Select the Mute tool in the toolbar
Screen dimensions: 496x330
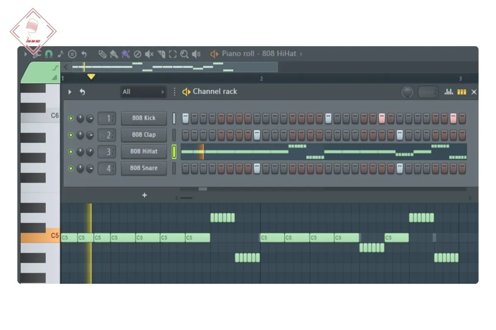pyautogui.click(x=150, y=54)
